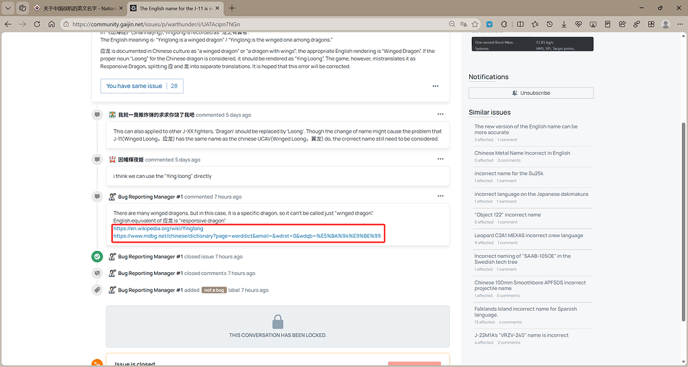The height and width of the screenshot is (367, 688).
Task: Open the split screen icon in the toolbar
Action: (x=520, y=24)
